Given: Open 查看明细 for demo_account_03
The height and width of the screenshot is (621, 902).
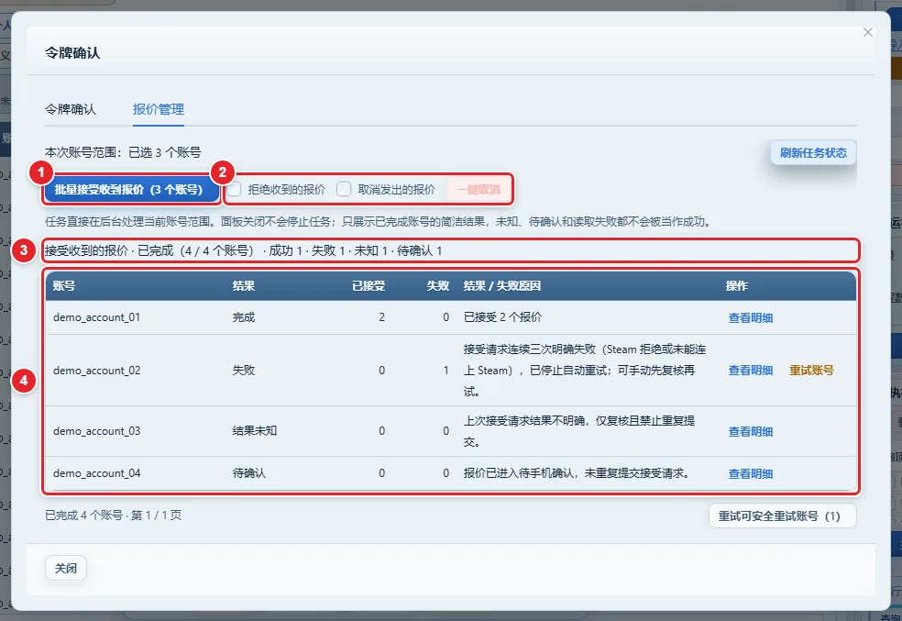Looking at the screenshot, I should 750,432.
